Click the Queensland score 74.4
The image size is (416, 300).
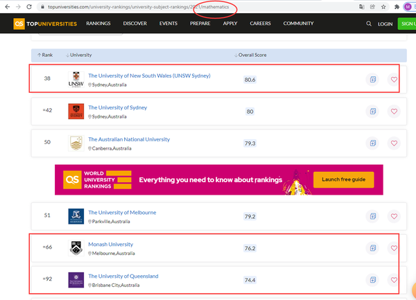tap(250, 280)
